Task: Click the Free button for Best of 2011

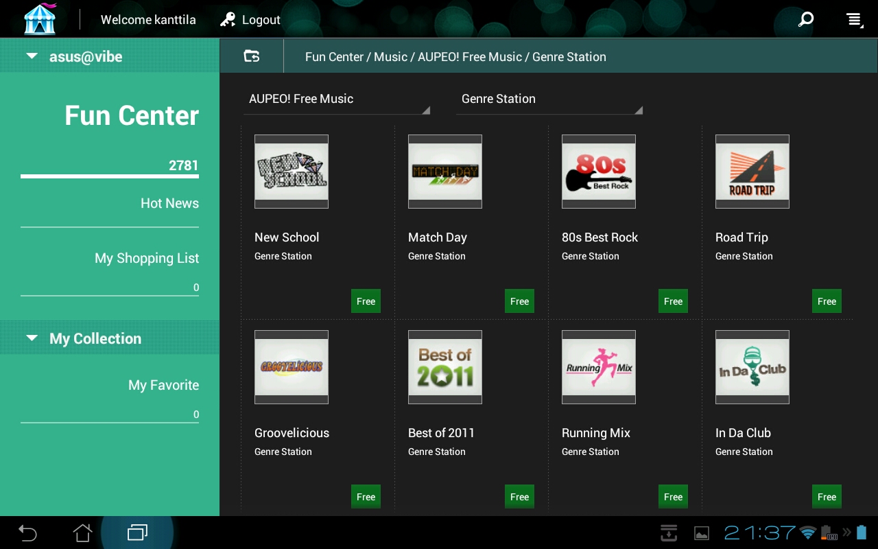Action: tap(520, 497)
